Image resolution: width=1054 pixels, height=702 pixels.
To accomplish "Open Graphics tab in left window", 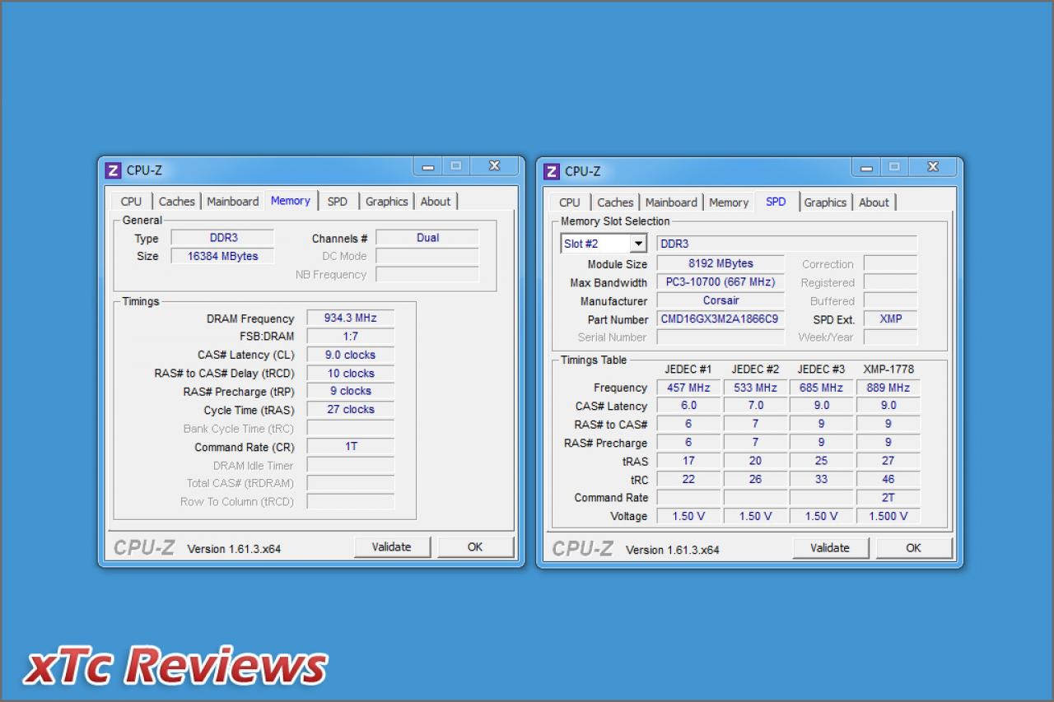I will click(387, 202).
